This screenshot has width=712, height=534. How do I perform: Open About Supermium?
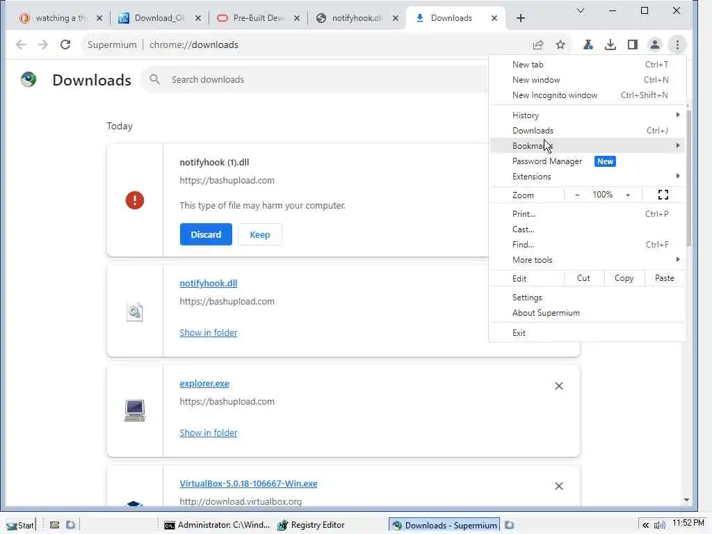click(x=587, y=313)
